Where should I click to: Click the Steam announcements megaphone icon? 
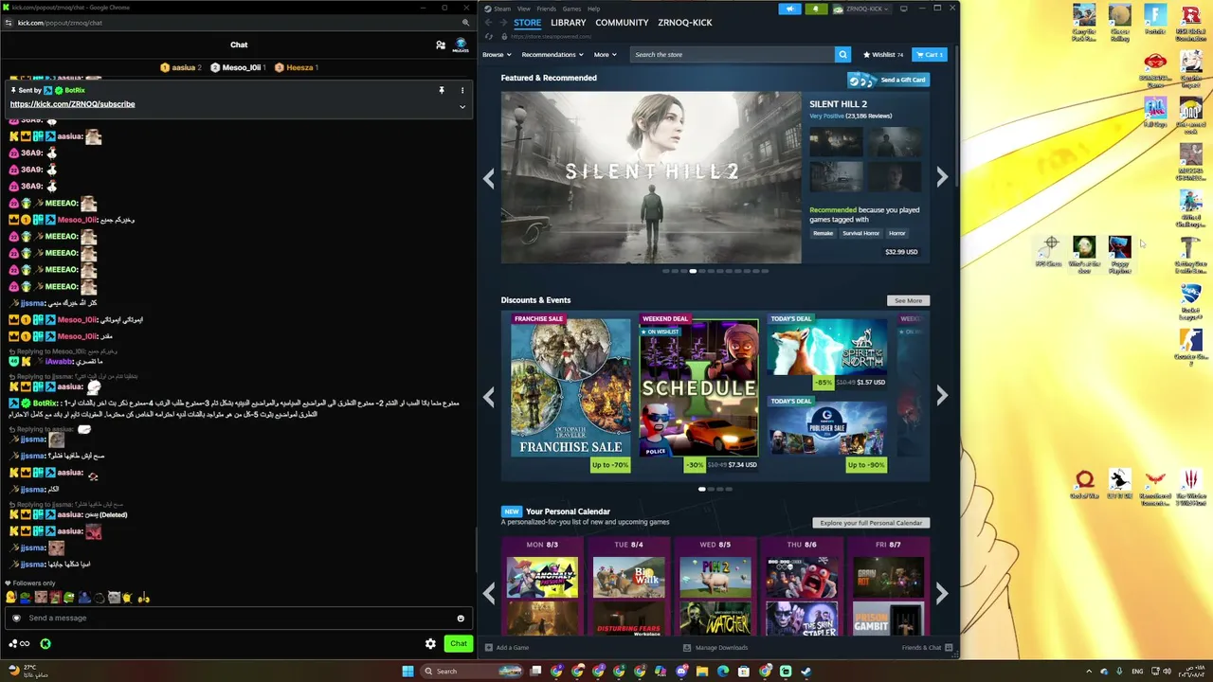pos(789,9)
